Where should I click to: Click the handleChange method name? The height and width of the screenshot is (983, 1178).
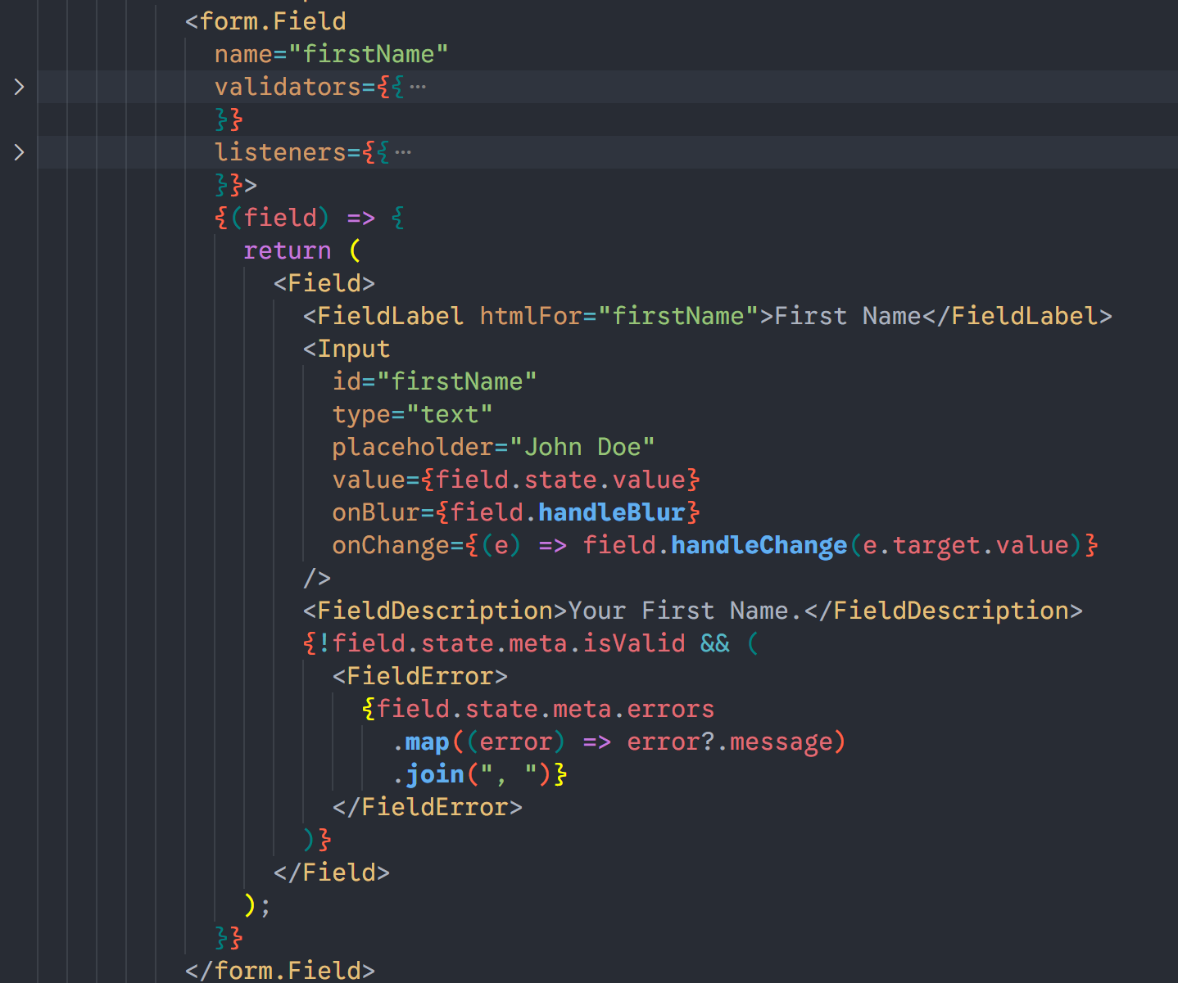[759, 545]
